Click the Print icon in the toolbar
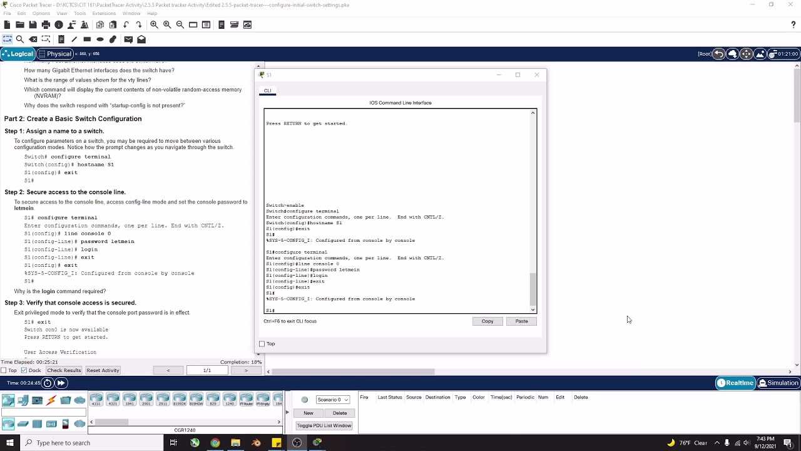 click(x=46, y=24)
